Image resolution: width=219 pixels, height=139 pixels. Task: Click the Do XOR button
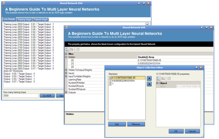tap(47, 96)
